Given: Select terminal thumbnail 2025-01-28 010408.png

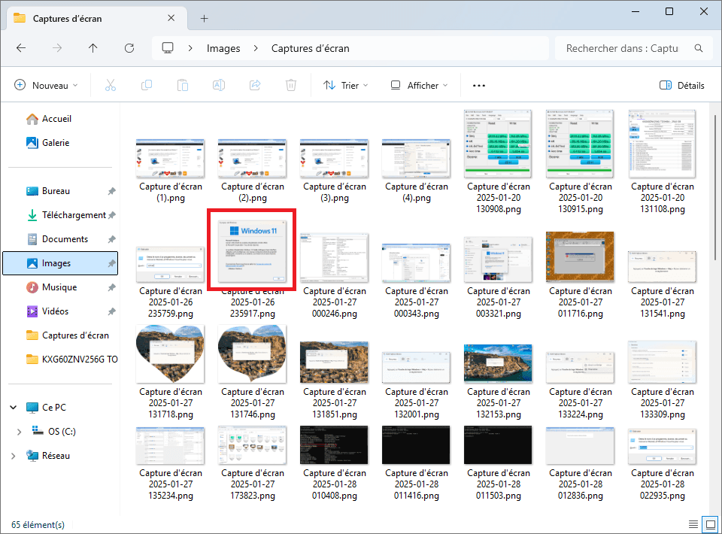Looking at the screenshot, I should 334,445.
